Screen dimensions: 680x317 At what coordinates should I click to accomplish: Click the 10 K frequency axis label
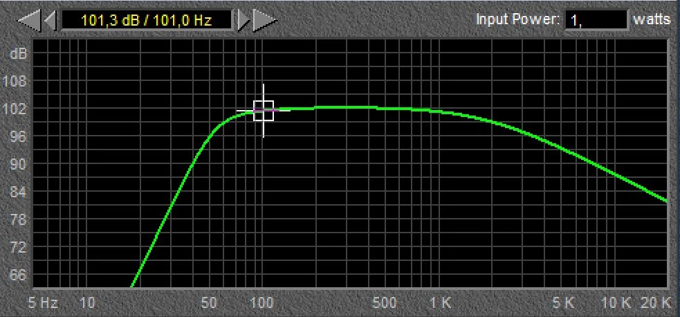(x=616, y=302)
